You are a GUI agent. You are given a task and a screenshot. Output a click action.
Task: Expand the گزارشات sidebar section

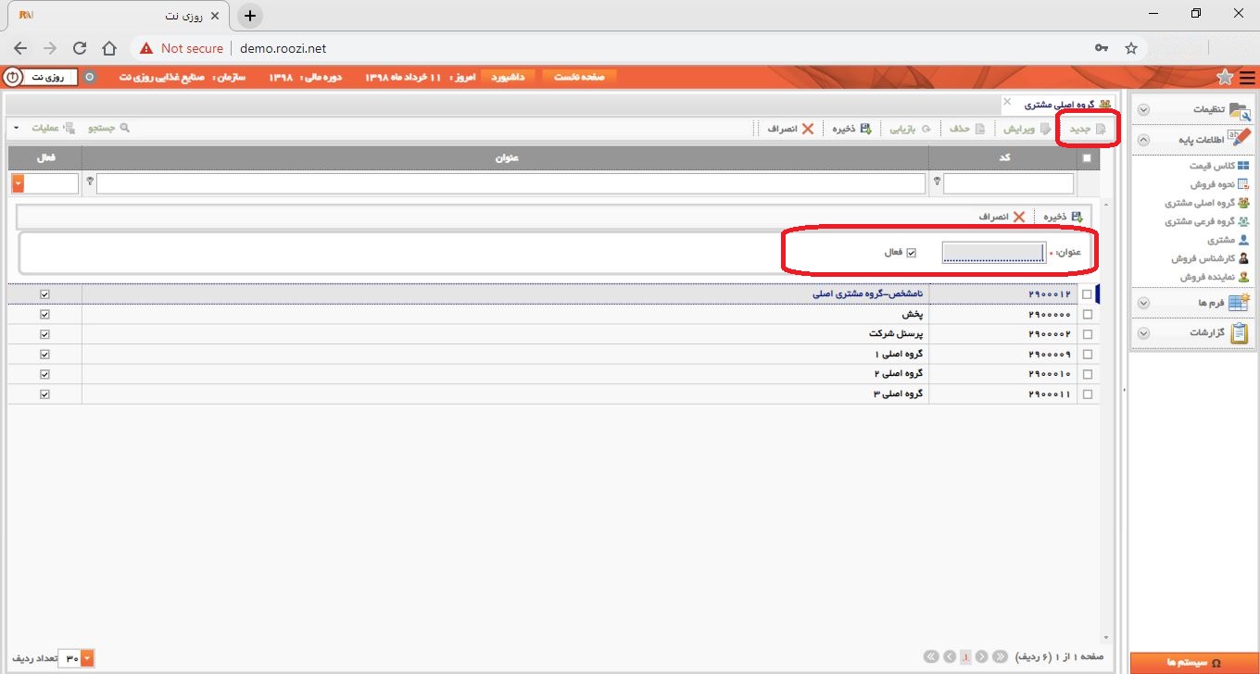coord(1143,332)
